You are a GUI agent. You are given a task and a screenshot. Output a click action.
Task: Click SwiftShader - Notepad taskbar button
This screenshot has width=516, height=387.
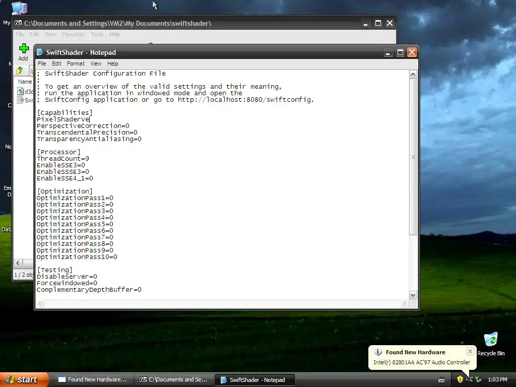254,380
